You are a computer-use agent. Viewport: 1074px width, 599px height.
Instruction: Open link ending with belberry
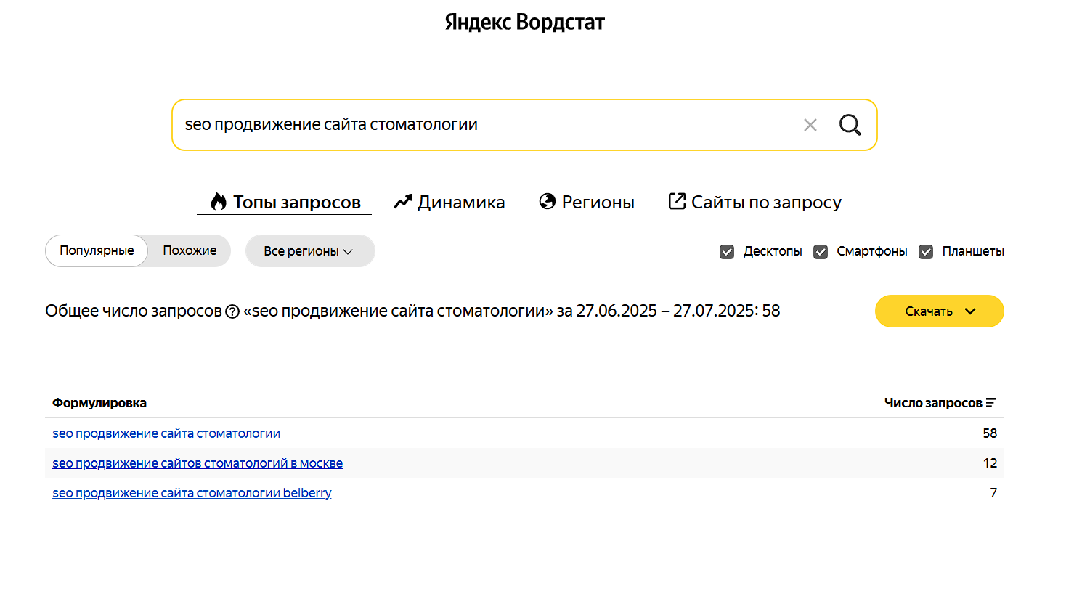coord(192,493)
